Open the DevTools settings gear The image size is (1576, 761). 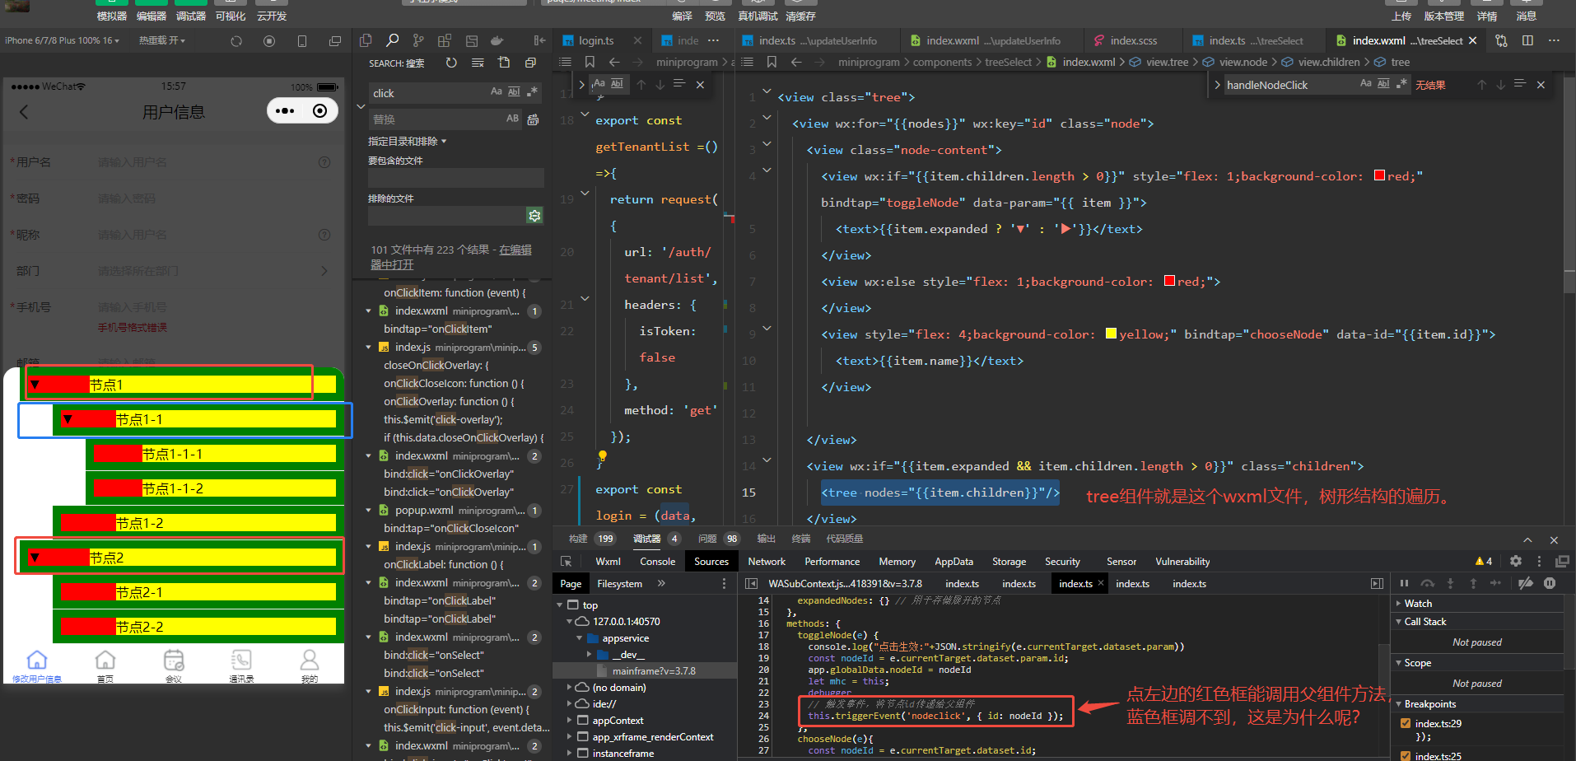click(1515, 561)
